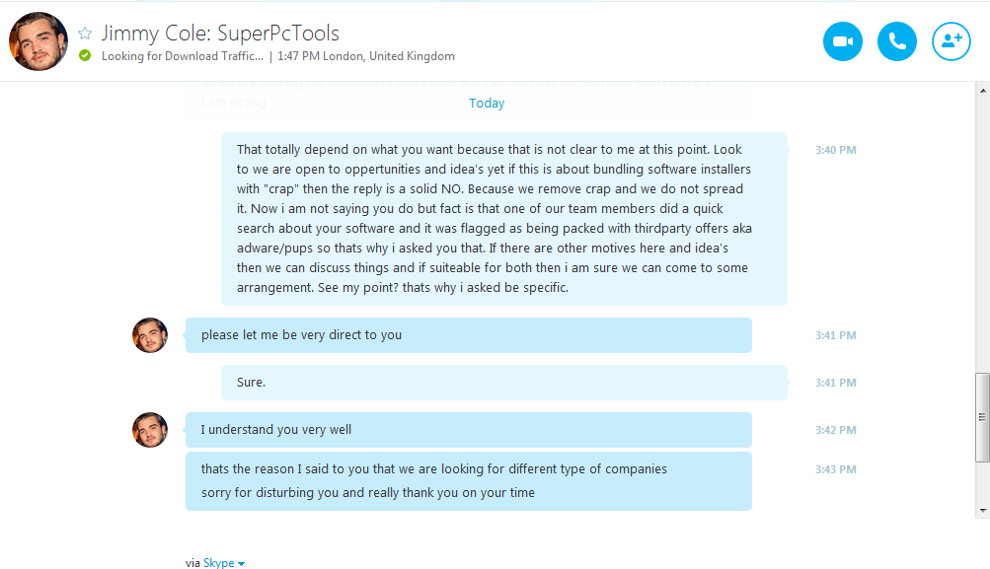Click the chat scrollbar thumb
This screenshot has height=569, width=990.
(x=982, y=417)
